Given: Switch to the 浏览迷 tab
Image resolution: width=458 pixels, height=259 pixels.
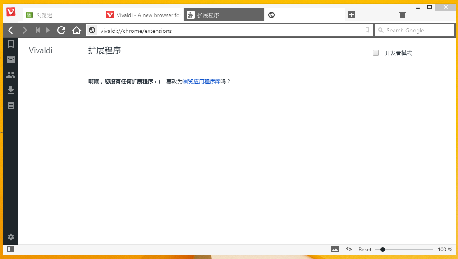Looking at the screenshot, I should pyautogui.click(x=63, y=15).
